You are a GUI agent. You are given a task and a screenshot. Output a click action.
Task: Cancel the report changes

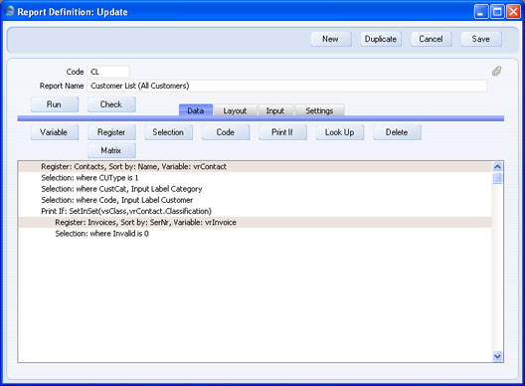(432, 39)
